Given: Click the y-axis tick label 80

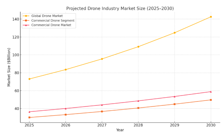Looking at the screenshot, I should coord(17,73).
